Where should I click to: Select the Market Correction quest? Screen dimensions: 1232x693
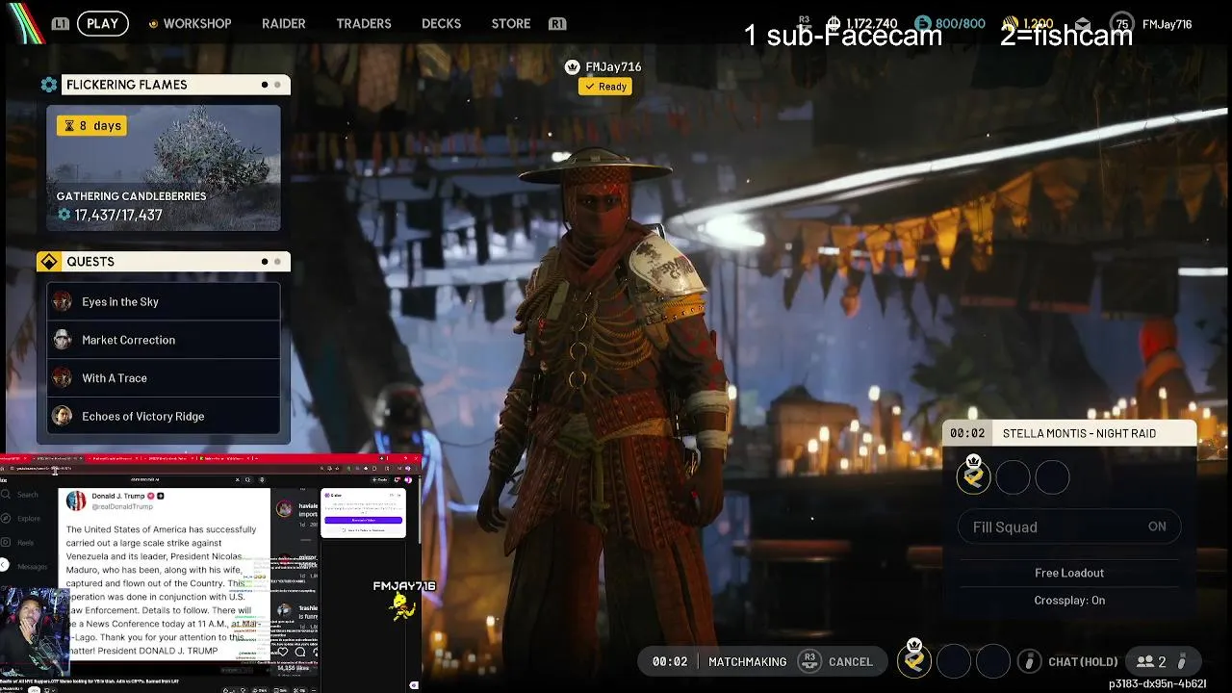pos(164,340)
